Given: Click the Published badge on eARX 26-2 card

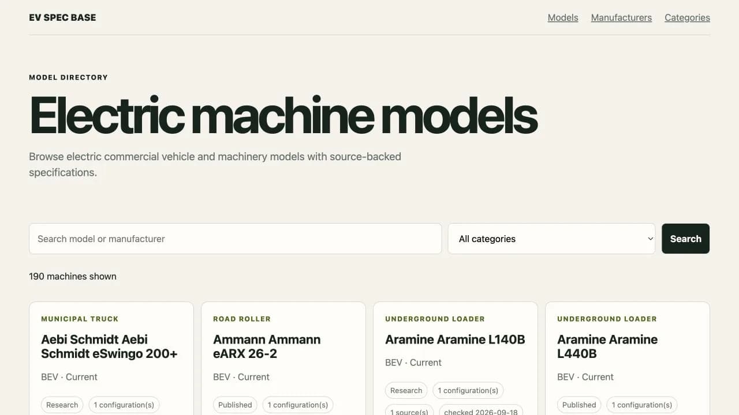Looking at the screenshot, I should [235, 405].
